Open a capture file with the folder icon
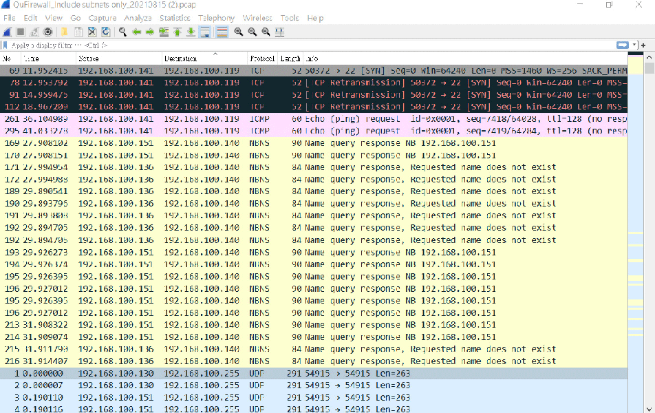Image resolution: width=655 pixels, height=413 pixels. tap(65, 32)
